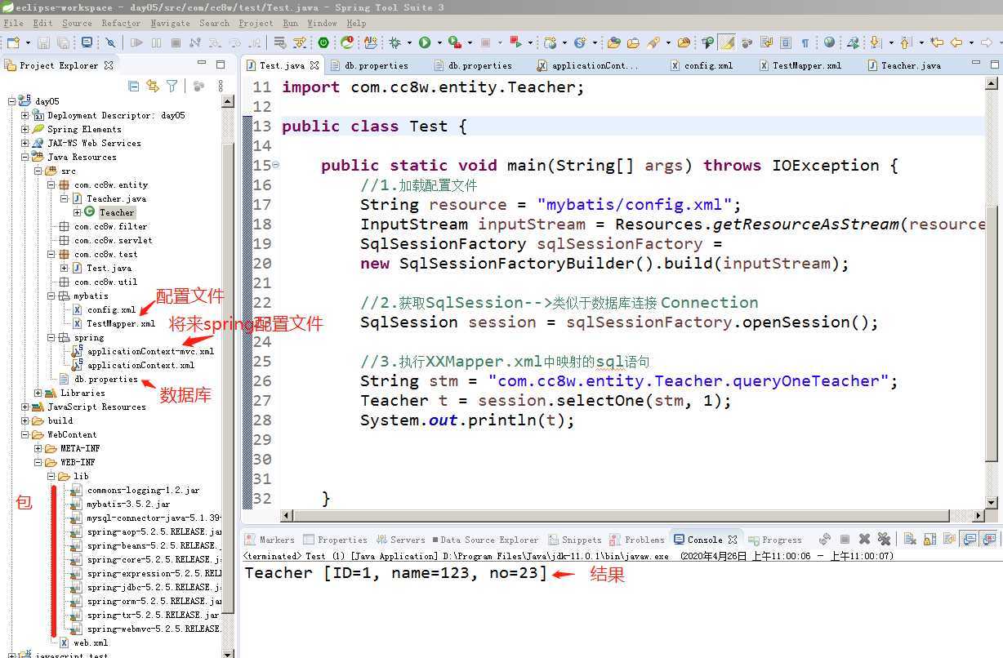Click the Toggle Mark Occurrences highlighter icon
The image size is (1003, 658).
[x=726, y=42]
